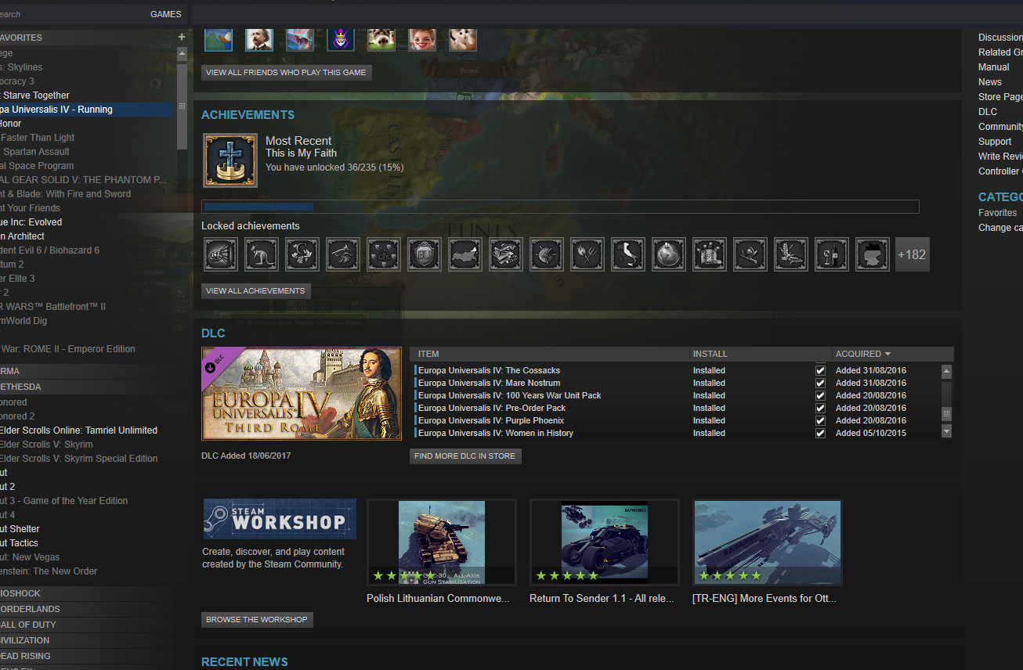Select the Germany map locked achievement icon
Screen dimensions: 1023x670
(x=873, y=254)
